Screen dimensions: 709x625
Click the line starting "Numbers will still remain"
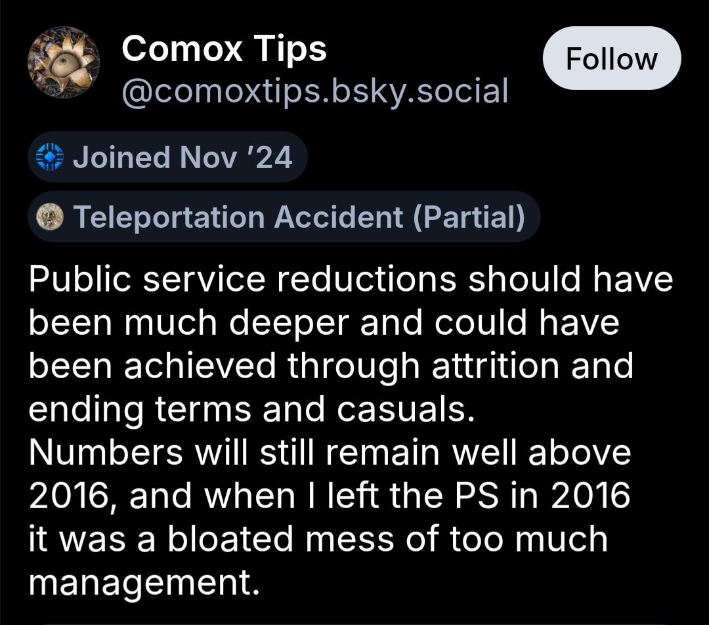[330, 453]
